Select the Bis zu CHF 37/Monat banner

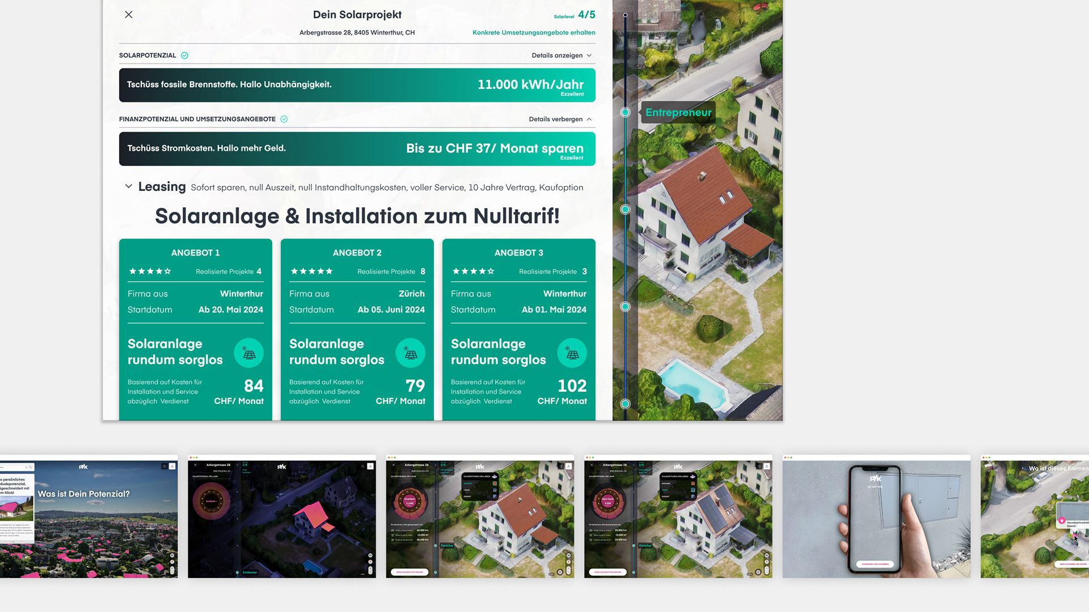point(357,149)
